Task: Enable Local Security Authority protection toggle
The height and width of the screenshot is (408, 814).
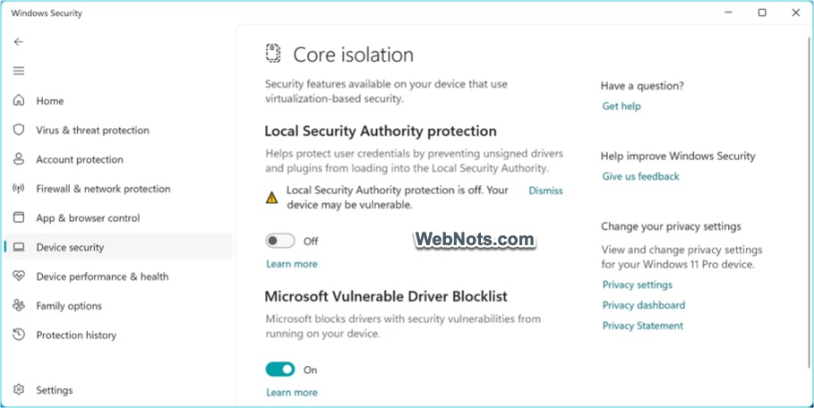Action: [x=280, y=241]
